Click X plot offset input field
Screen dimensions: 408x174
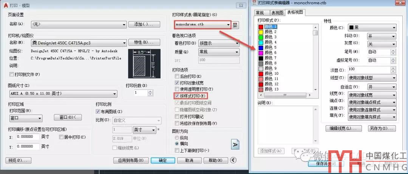pos(28,137)
